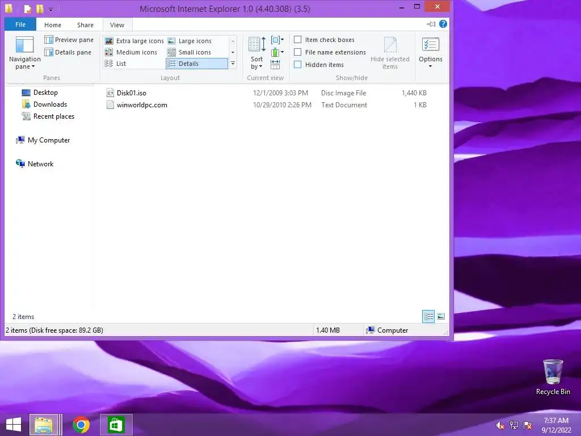Viewport: 581px width, 436px height.
Task: Switch to the Share ribbon tab
Action: tap(85, 25)
